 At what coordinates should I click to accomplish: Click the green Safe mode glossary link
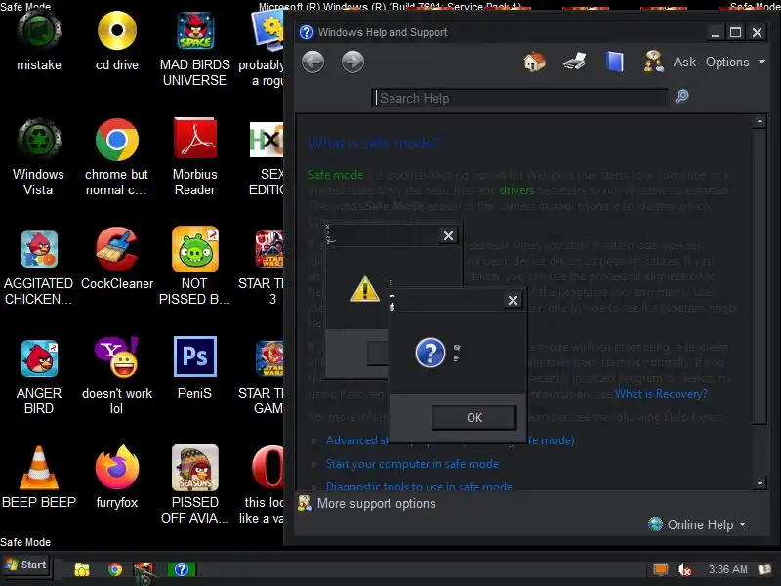(x=336, y=175)
